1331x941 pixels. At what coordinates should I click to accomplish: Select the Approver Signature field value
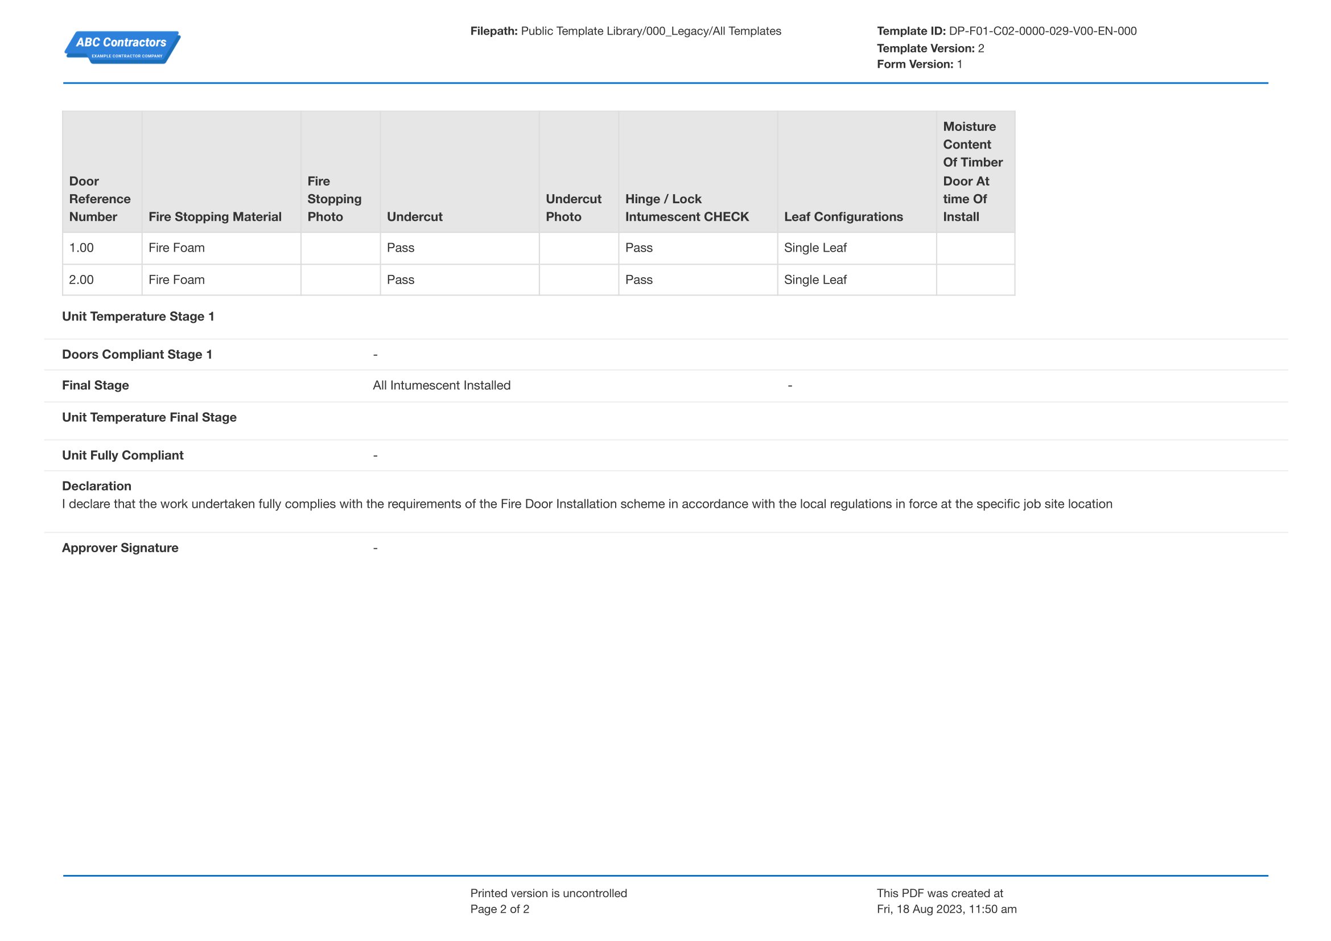tap(376, 547)
